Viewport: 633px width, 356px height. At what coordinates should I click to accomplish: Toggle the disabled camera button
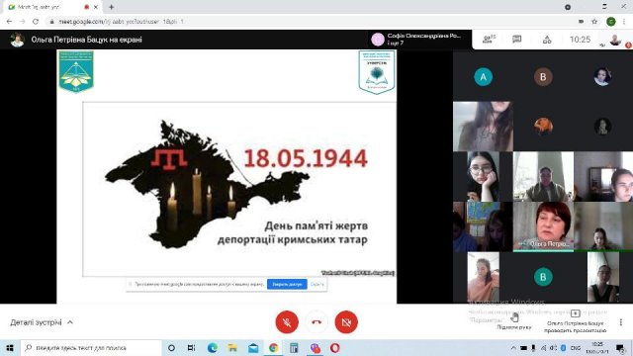(346, 322)
